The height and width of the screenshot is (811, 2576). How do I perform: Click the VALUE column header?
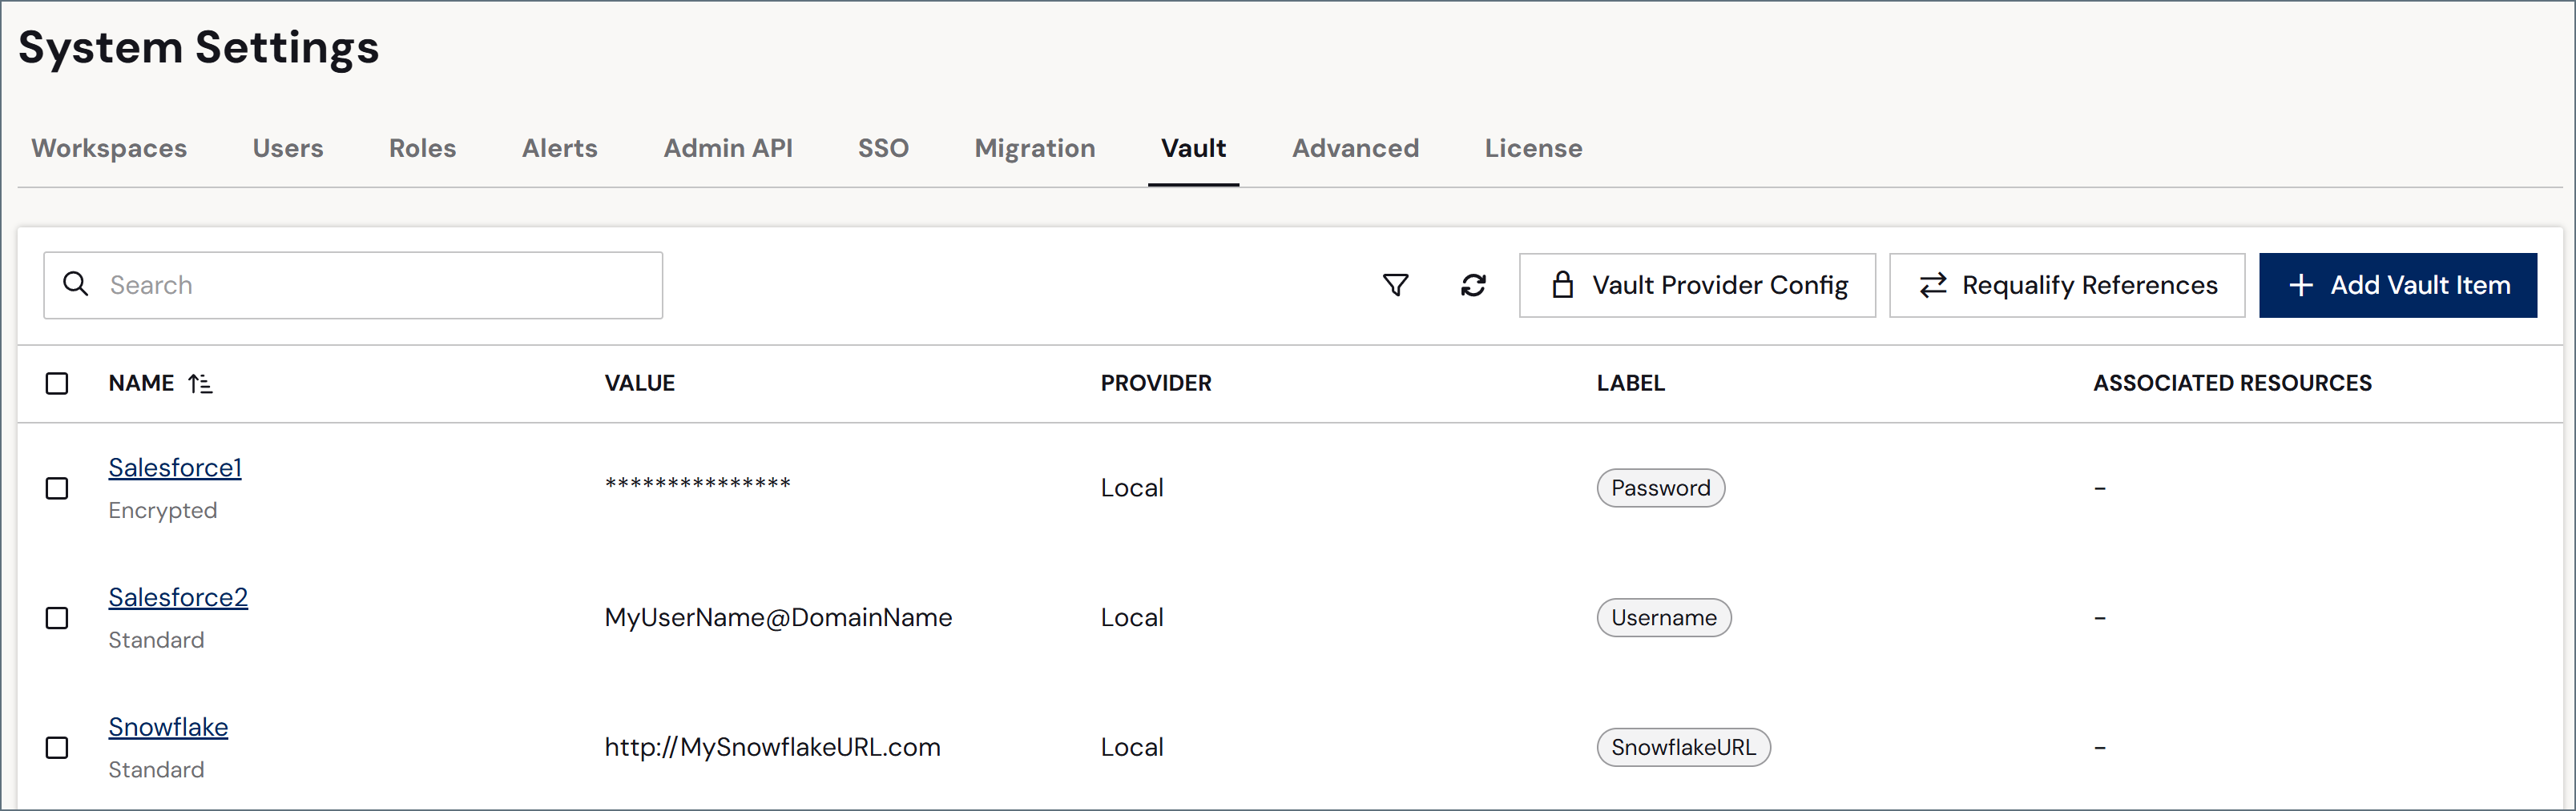click(640, 383)
